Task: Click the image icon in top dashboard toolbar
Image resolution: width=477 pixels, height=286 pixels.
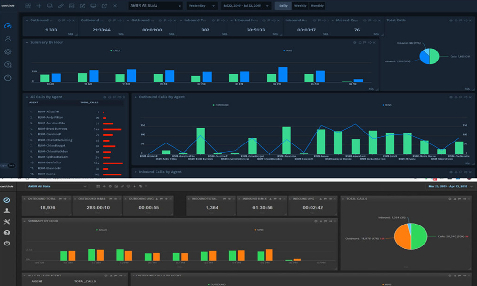Action: (72, 6)
